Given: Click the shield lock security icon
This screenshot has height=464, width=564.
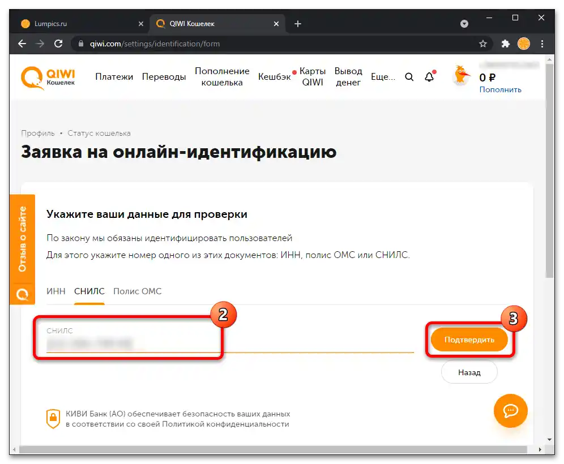Looking at the screenshot, I should coord(53,419).
